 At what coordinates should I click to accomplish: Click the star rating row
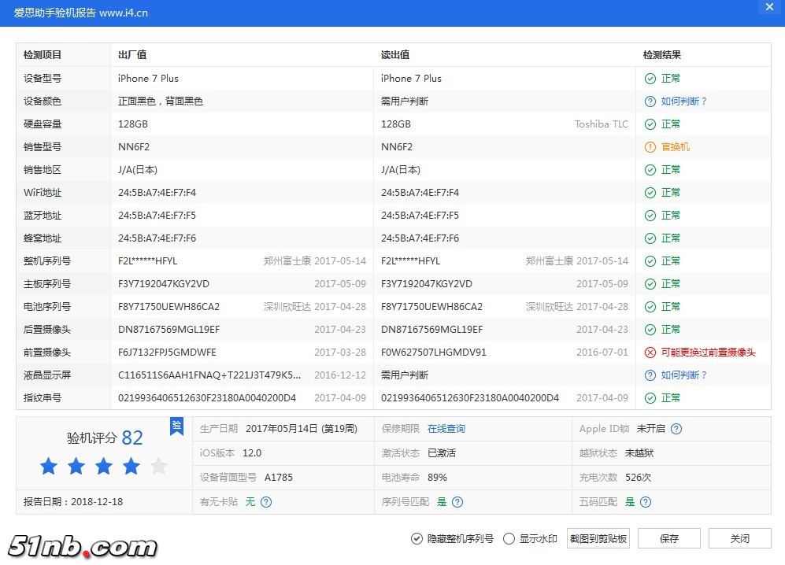pyautogui.click(x=103, y=467)
